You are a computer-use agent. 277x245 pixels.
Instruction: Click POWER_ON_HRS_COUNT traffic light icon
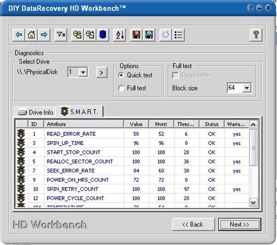tap(21, 180)
